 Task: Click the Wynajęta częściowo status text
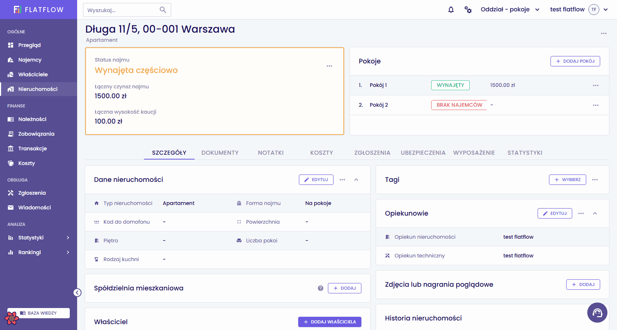coord(136,70)
